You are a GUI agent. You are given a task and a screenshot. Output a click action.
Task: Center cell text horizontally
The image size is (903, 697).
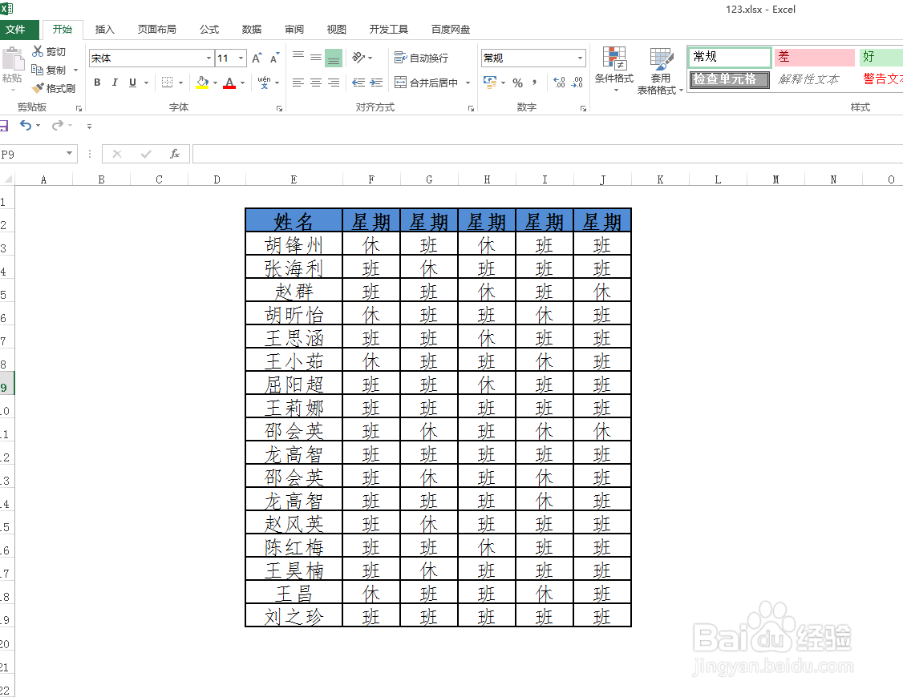316,83
